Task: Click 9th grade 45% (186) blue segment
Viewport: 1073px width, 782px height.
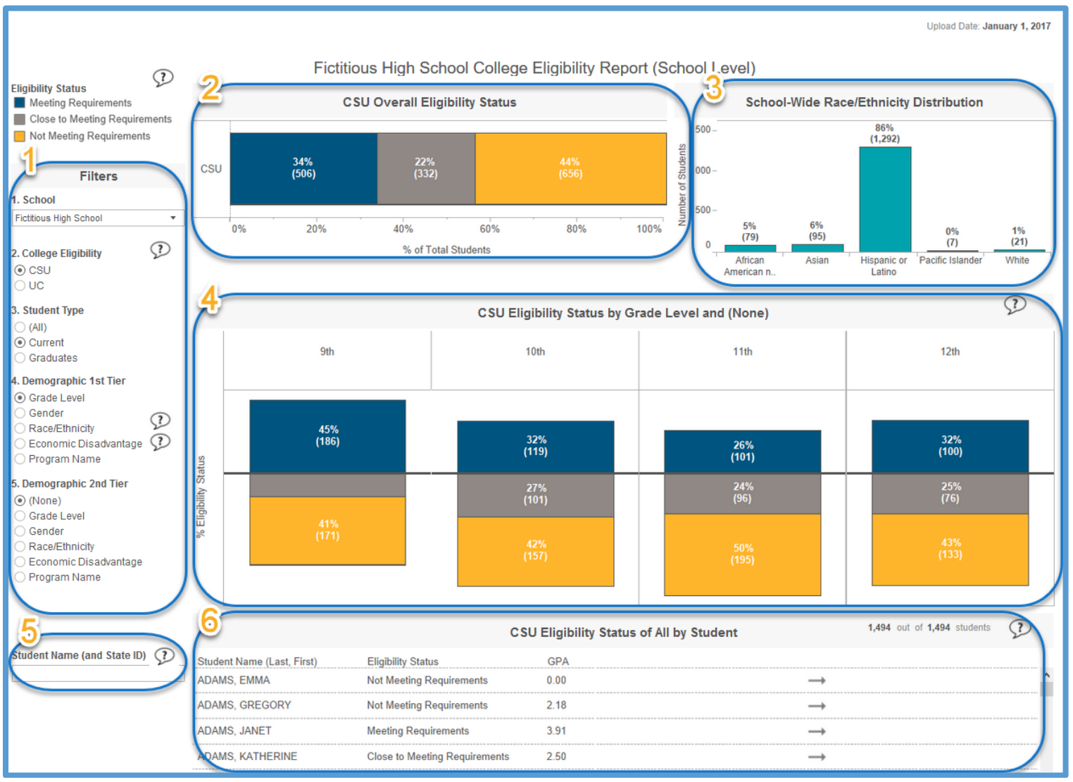Action: pyautogui.click(x=327, y=437)
